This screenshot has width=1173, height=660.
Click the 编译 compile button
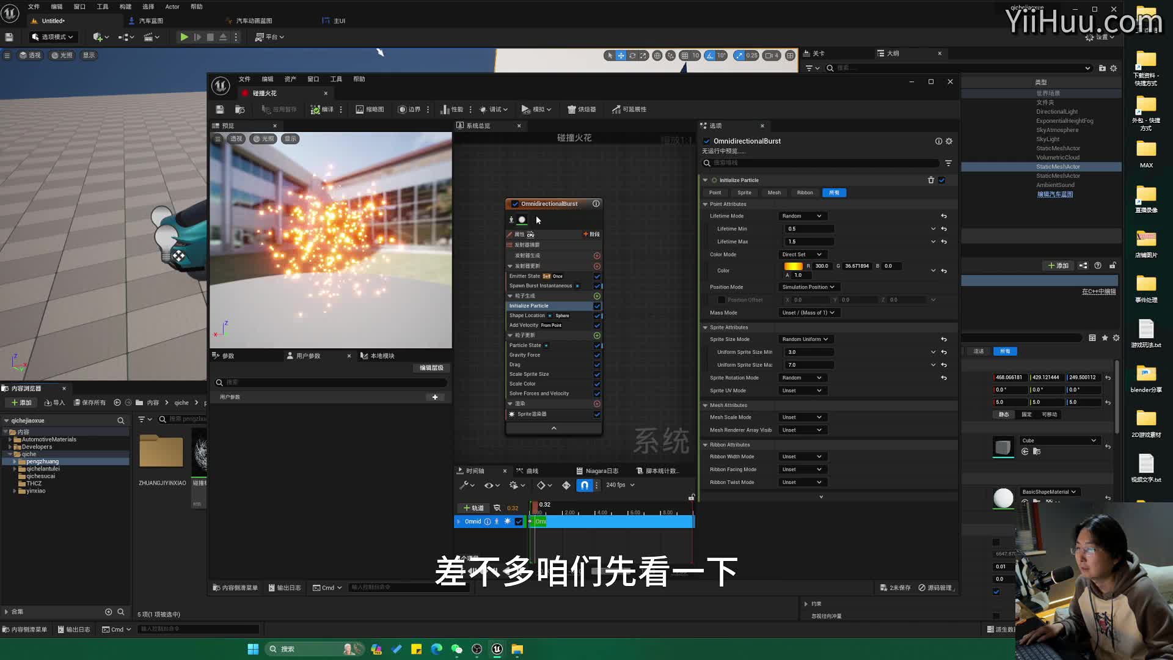click(x=322, y=109)
